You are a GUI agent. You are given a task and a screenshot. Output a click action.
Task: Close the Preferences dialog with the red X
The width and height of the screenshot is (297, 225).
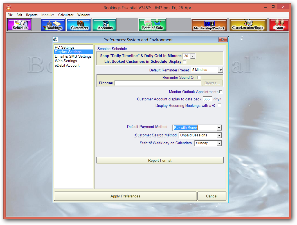[x=223, y=39]
